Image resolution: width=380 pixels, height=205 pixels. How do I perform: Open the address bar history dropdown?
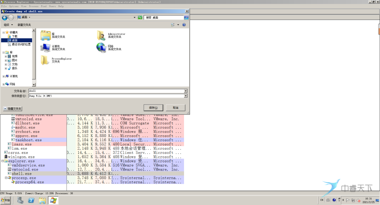[134, 18]
